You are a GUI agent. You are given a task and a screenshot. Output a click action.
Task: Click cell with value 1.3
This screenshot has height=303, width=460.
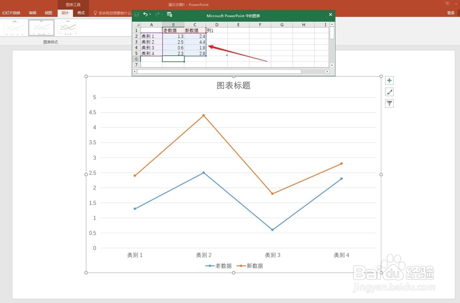tap(173, 36)
